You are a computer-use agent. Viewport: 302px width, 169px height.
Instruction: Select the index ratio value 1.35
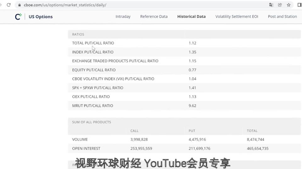click(193, 52)
